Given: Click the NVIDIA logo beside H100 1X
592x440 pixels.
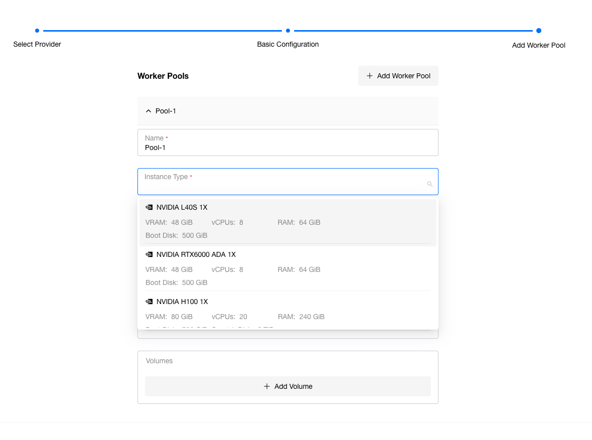Looking at the screenshot, I should tap(149, 302).
